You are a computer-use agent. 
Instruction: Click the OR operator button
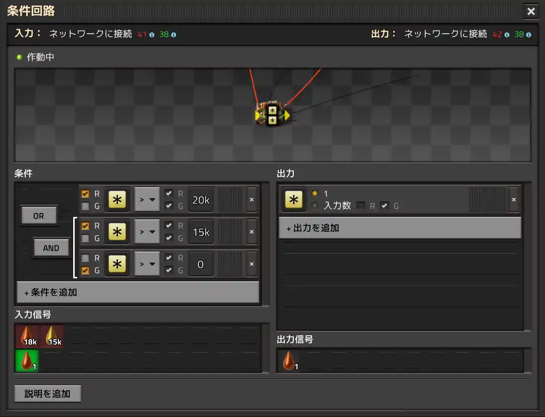point(39,215)
